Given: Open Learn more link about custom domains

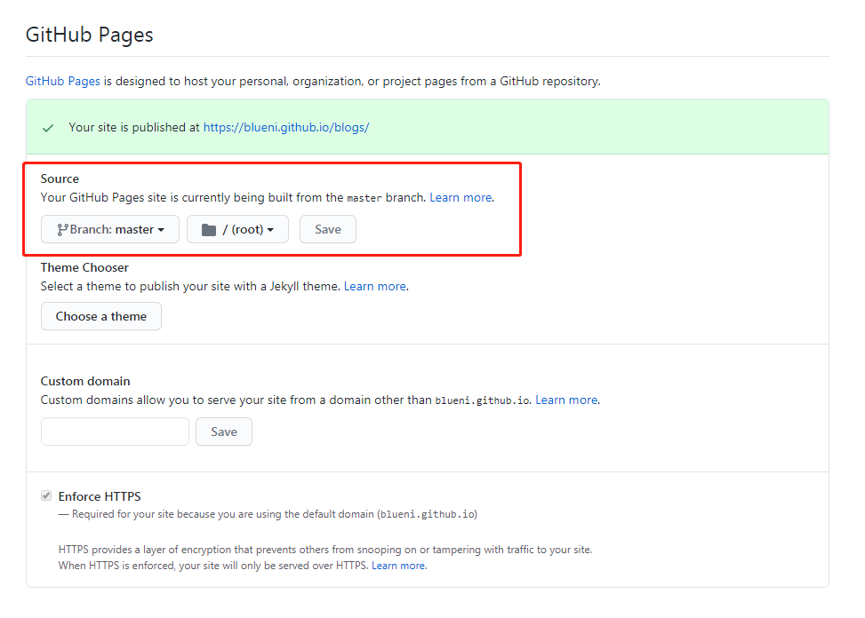Looking at the screenshot, I should [x=566, y=400].
